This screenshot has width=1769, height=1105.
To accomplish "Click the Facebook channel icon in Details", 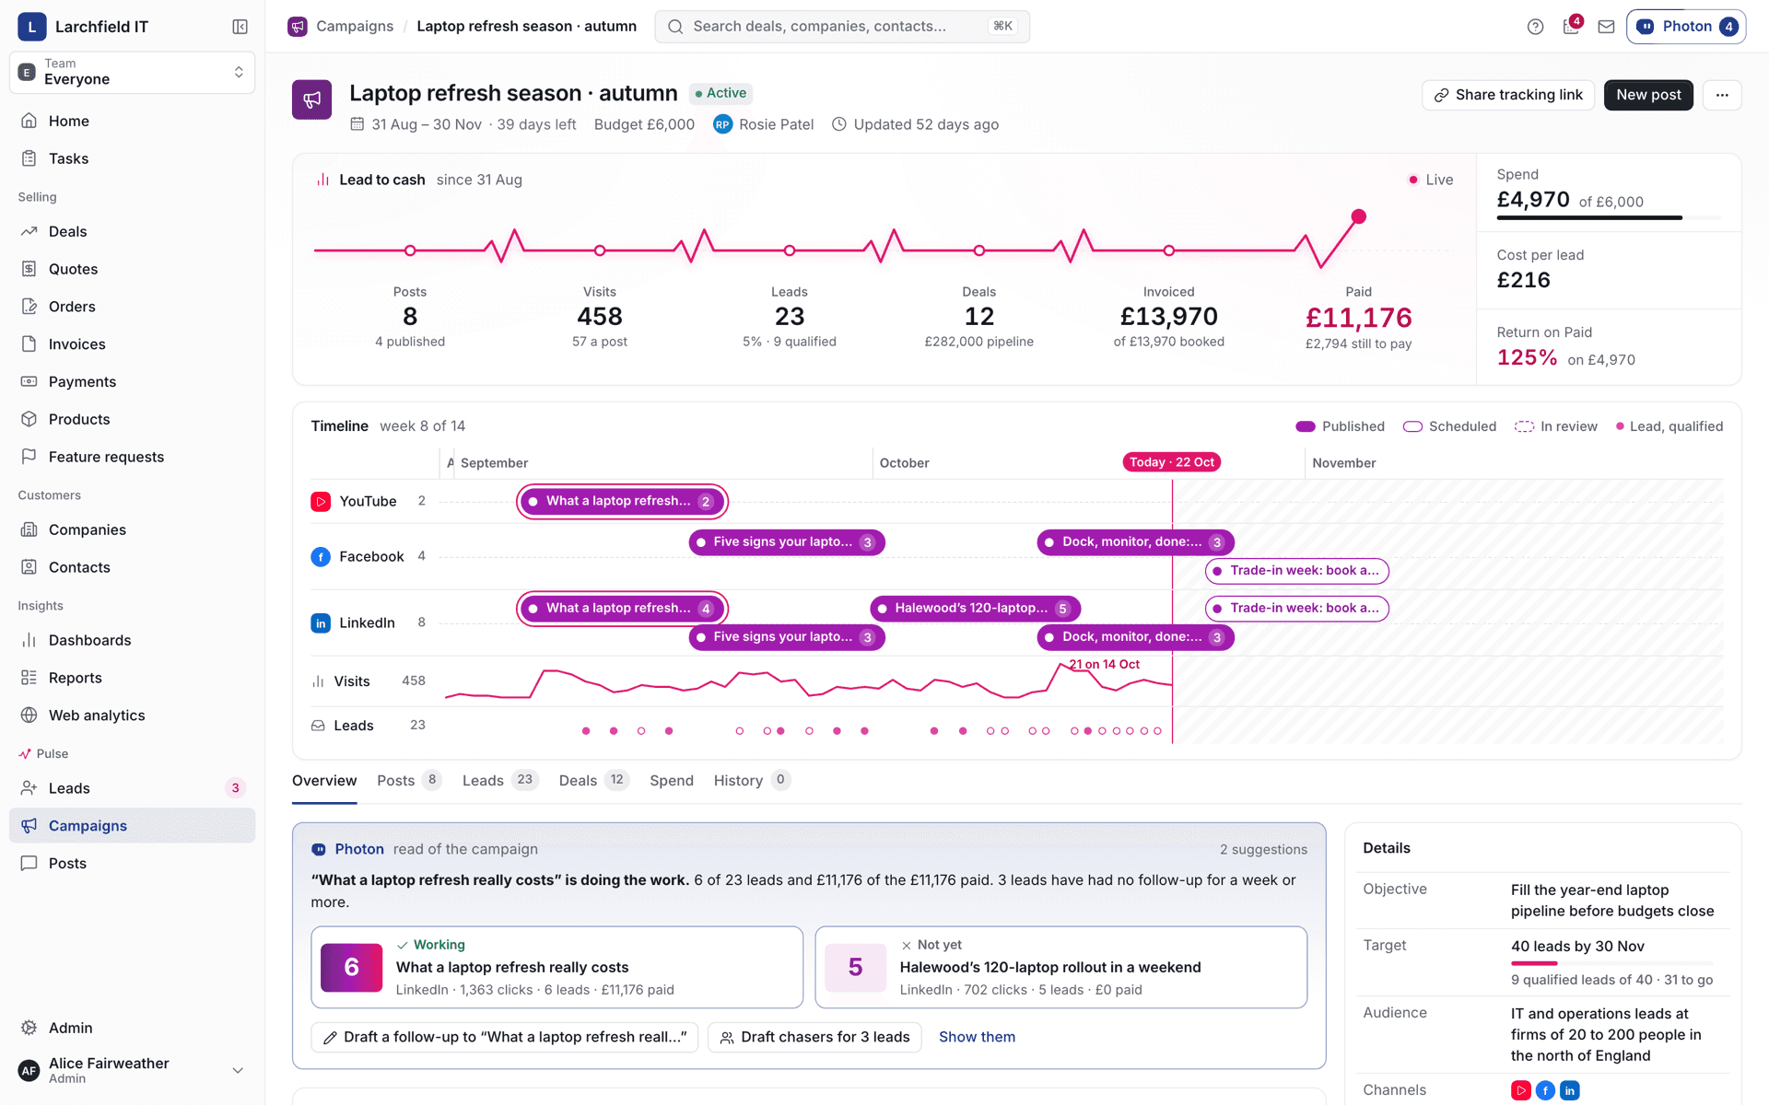I will click(x=1545, y=1090).
